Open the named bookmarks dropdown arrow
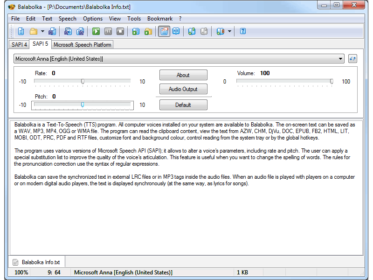The width and height of the screenshot is (373, 280). click(x=229, y=31)
